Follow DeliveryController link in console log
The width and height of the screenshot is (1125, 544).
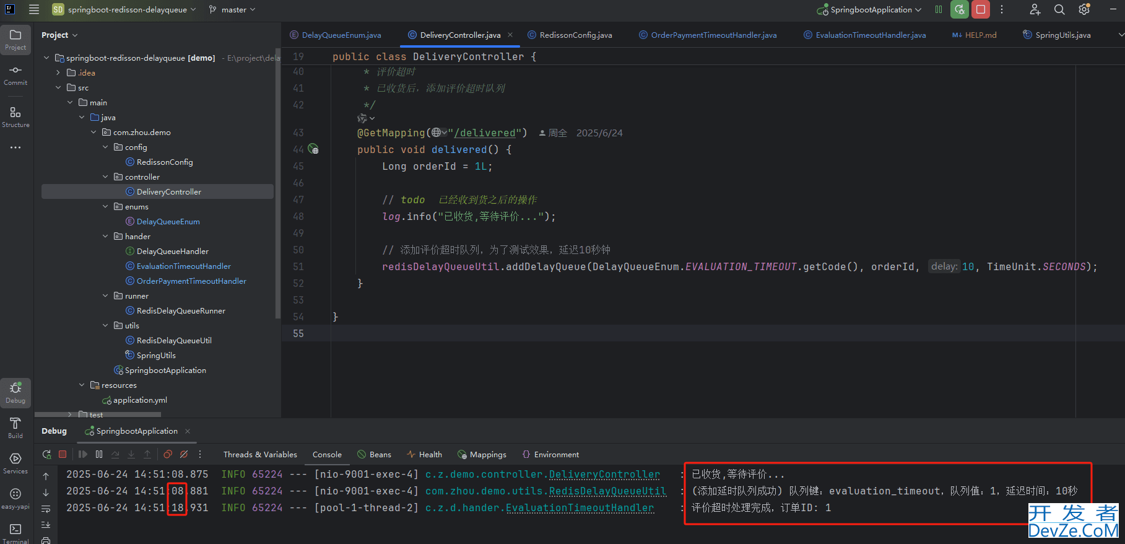tap(604, 474)
